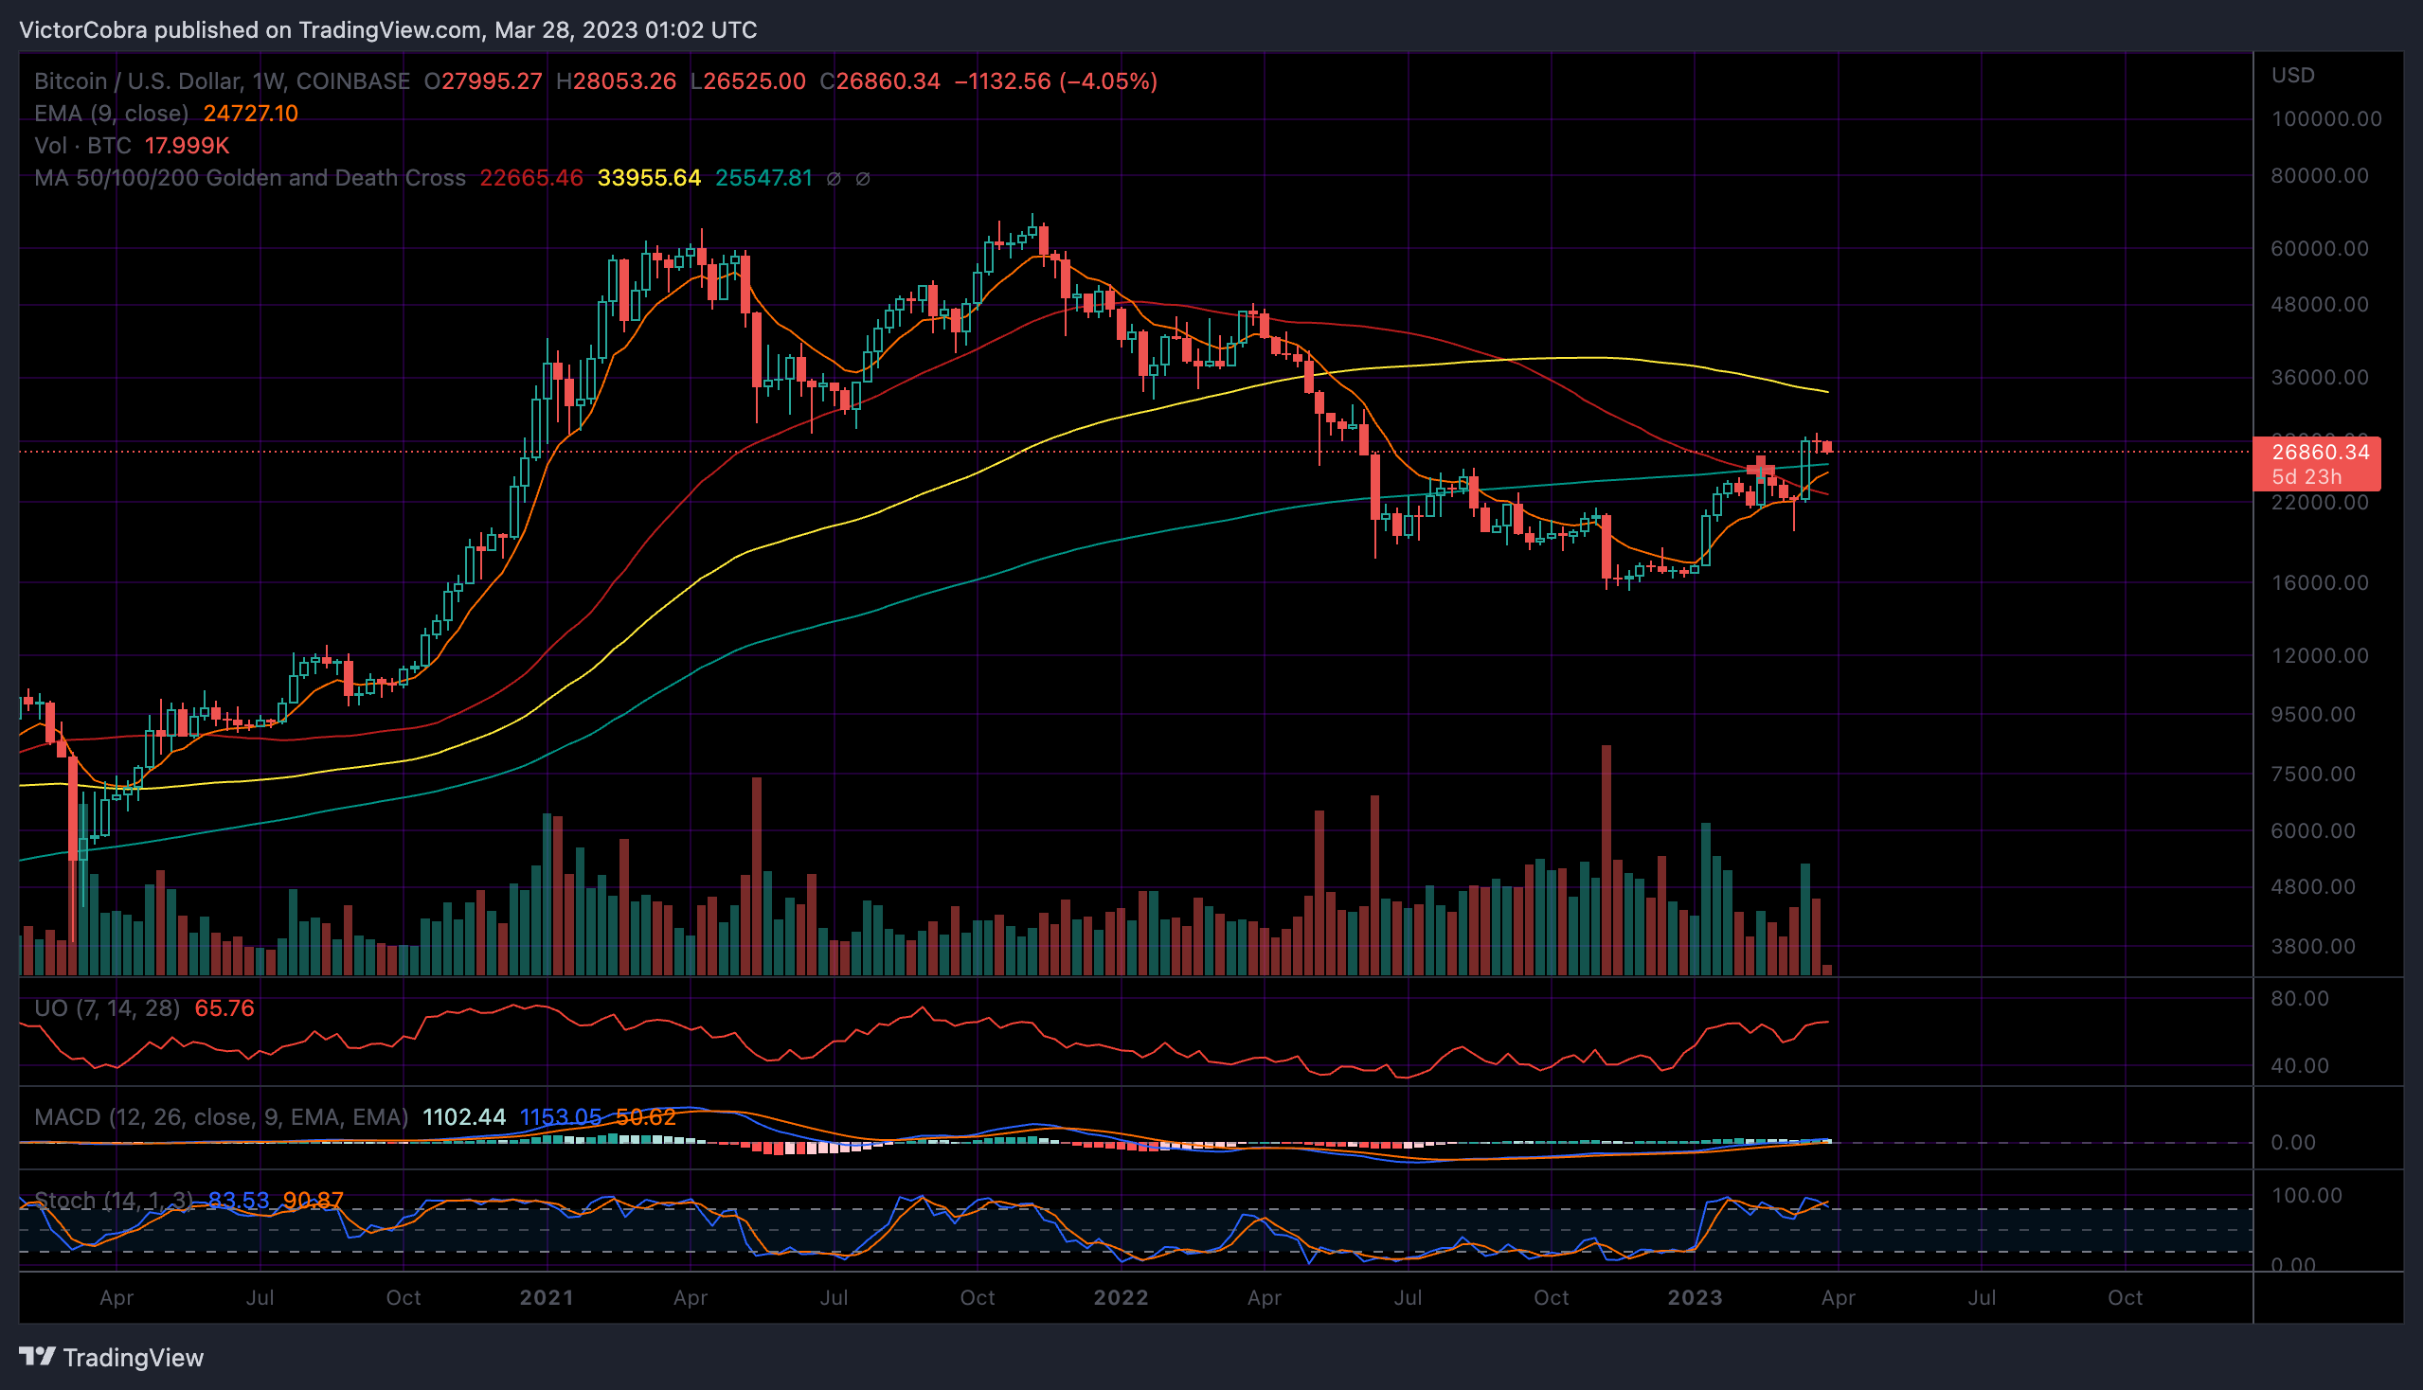The height and width of the screenshot is (1390, 2423).
Task: Click the 48000.00 price axis label
Action: click(2320, 305)
